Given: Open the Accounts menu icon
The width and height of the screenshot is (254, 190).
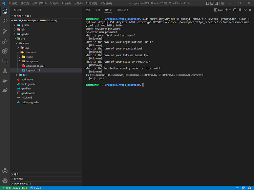Looking at the screenshot, I should [x=5, y=171].
